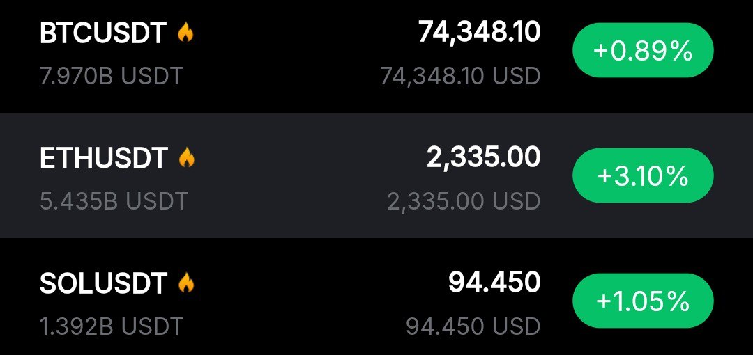This screenshot has width=753, height=355.
Task: Tap the grey 94.450 USD value
Action: pos(473,326)
